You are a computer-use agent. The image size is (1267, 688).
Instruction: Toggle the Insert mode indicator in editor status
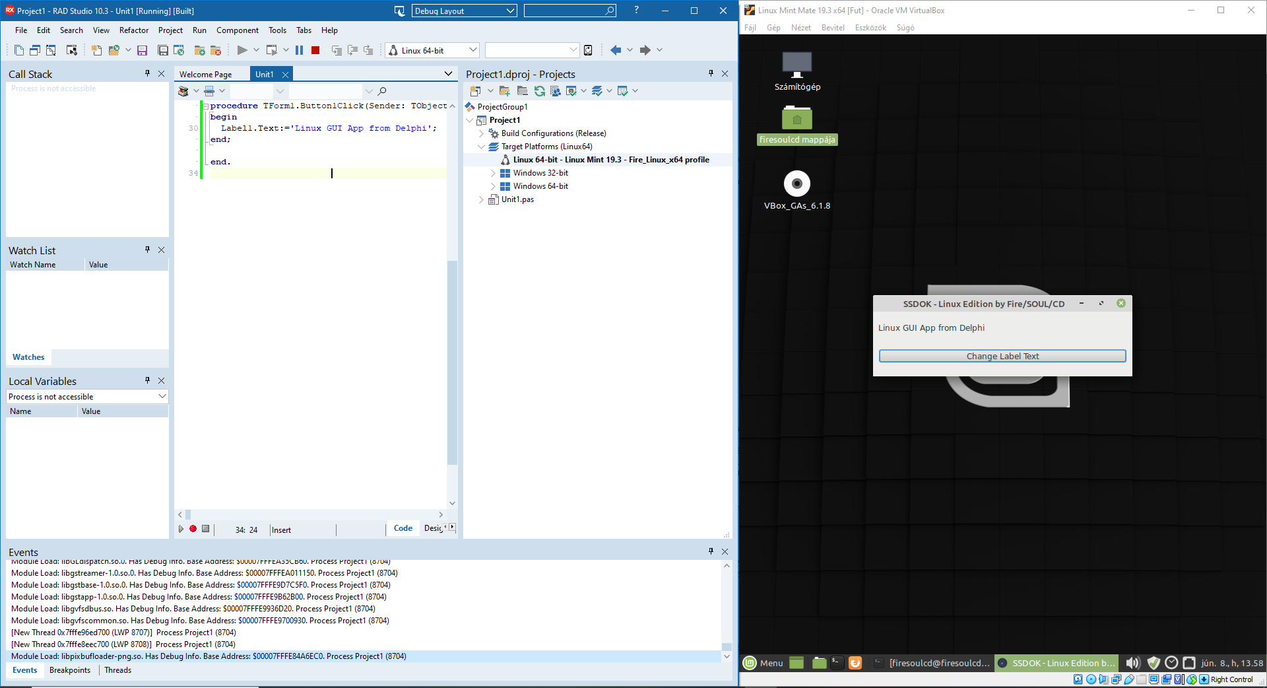coord(282,530)
